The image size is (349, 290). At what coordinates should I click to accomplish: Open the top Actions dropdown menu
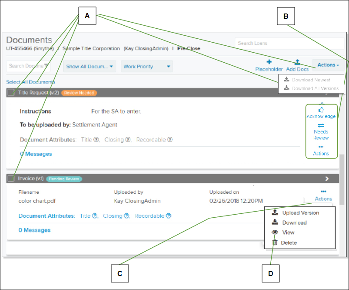click(x=328, y=65)
